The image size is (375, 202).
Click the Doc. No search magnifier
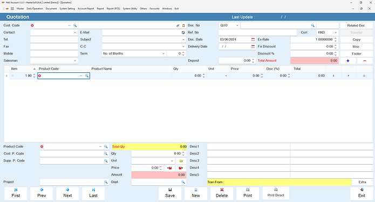[x=312, y=25]
